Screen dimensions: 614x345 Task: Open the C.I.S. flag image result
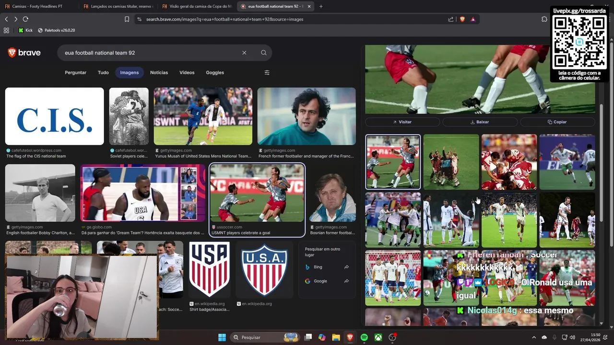(x=54, y=116)
